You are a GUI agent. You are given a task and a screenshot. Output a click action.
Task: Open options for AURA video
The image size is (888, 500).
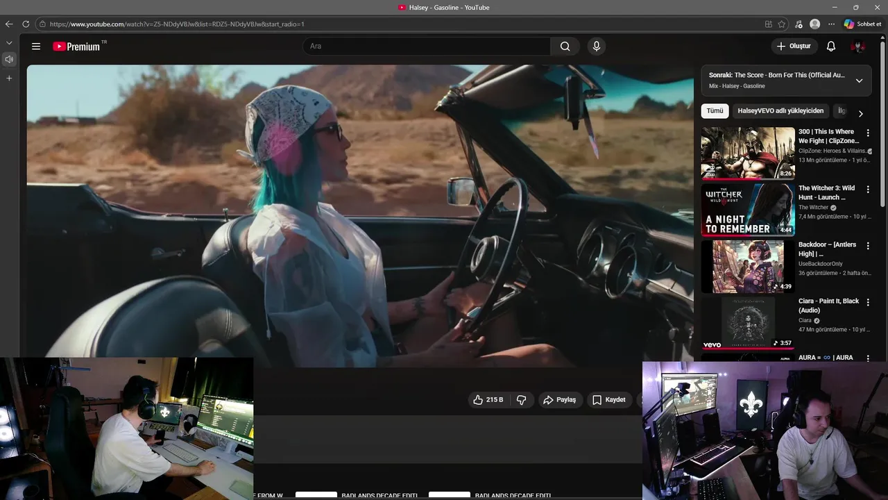click(x=867, y=358)
